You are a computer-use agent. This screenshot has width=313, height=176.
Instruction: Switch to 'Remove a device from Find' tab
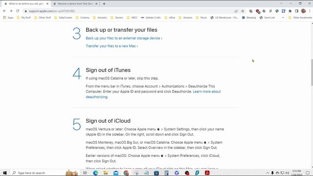click(75, 4)
